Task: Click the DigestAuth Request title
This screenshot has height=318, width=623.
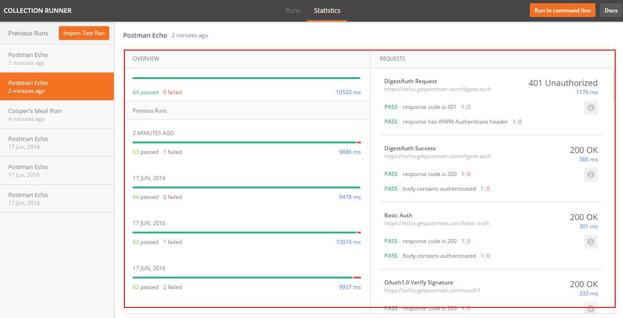Action: click(410, 81)
